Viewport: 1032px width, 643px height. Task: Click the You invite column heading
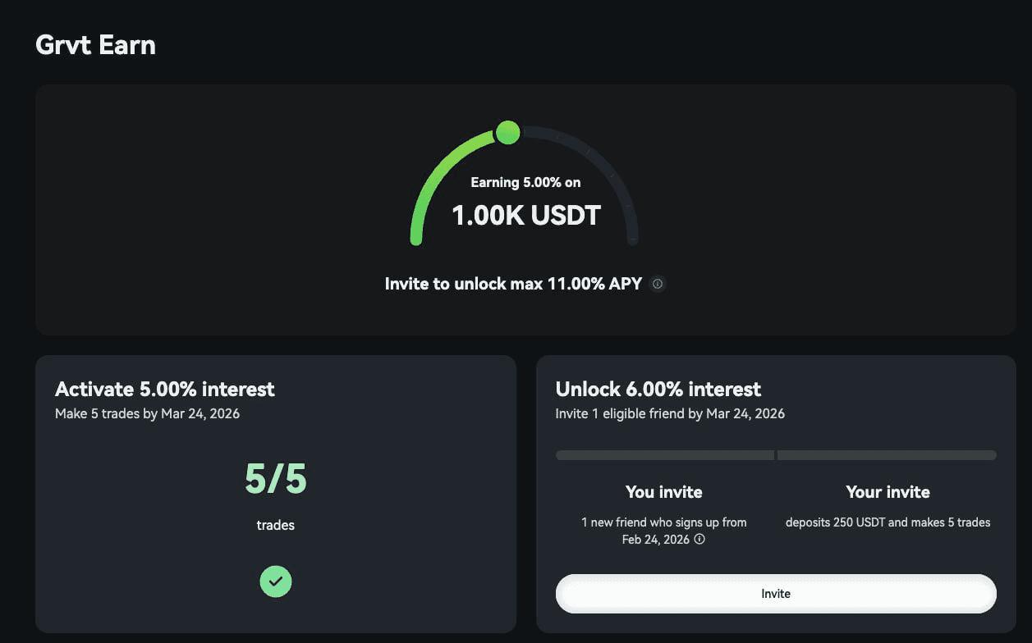pyautogui.click(x=664, y=492)
